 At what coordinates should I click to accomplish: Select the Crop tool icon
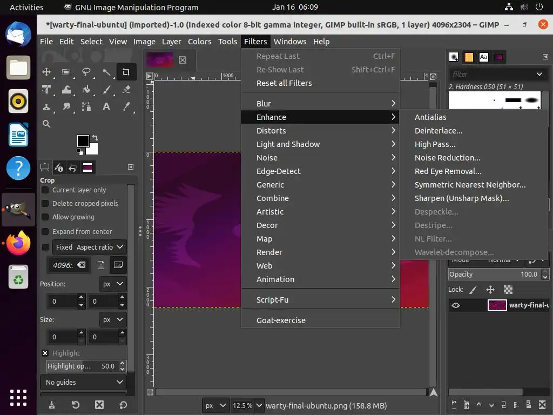click(x=126, y=72)
